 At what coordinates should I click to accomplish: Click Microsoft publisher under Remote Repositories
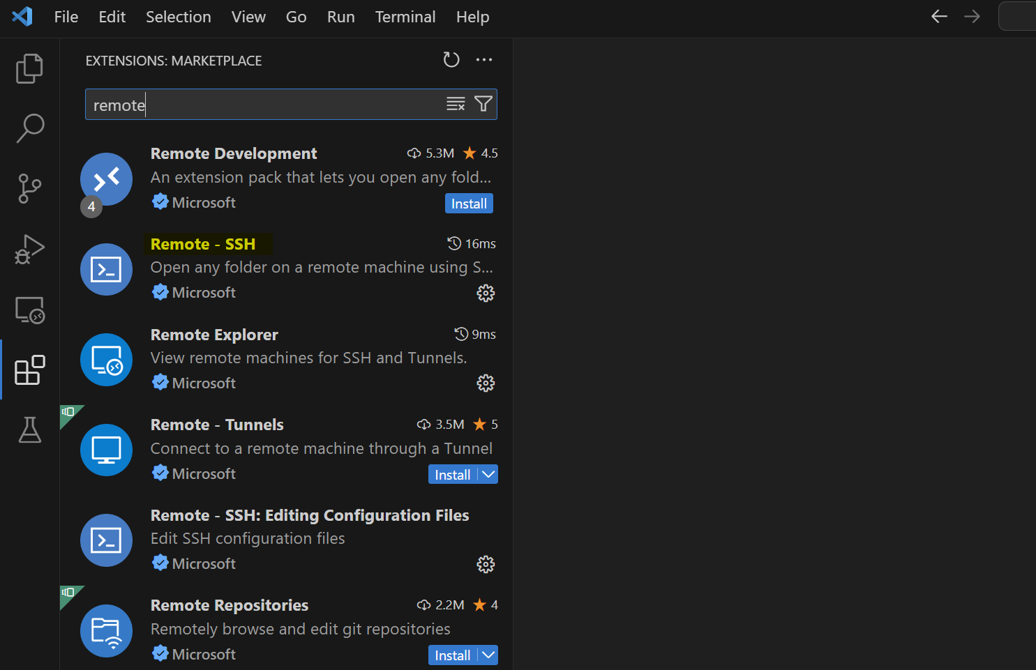pos(204,655)
